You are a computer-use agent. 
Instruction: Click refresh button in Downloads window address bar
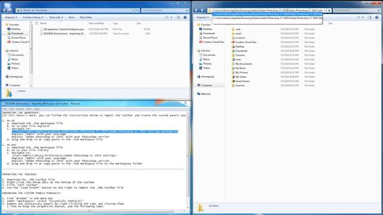click(x=138, y=10)
